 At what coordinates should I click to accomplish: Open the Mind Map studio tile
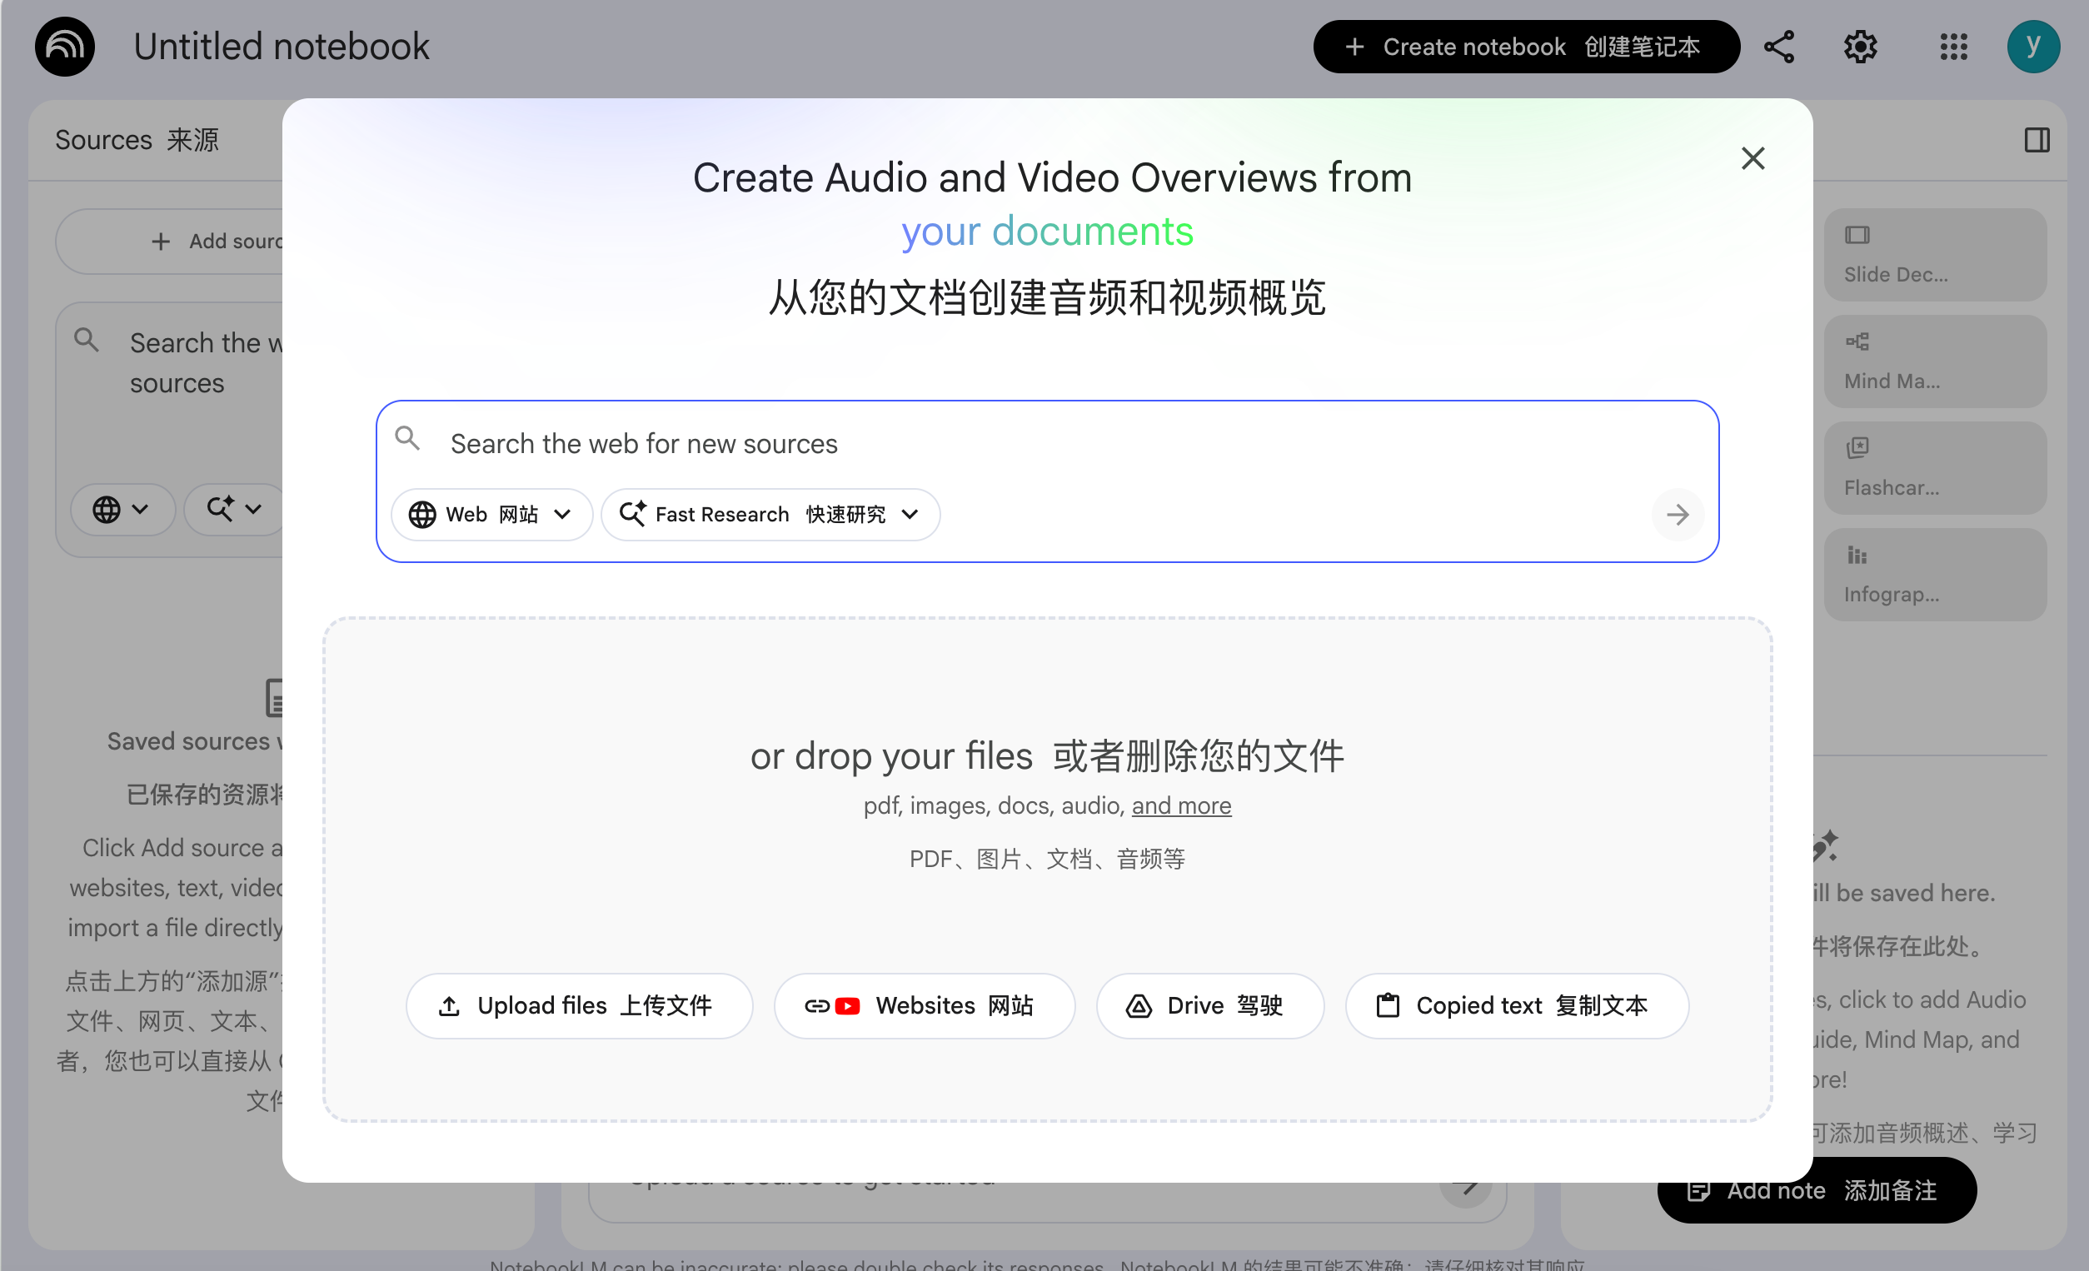tap(1935, 362)
